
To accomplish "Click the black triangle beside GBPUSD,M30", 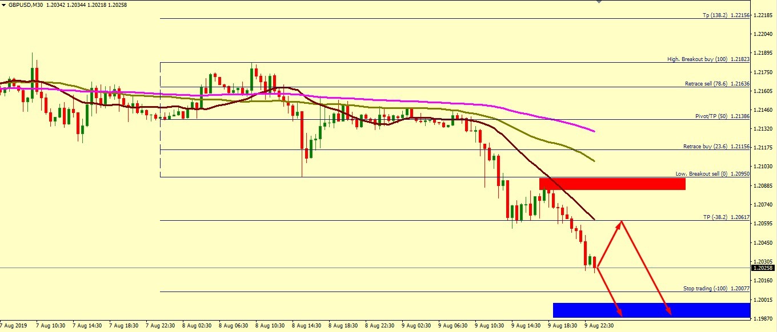I will click(4, 5).
